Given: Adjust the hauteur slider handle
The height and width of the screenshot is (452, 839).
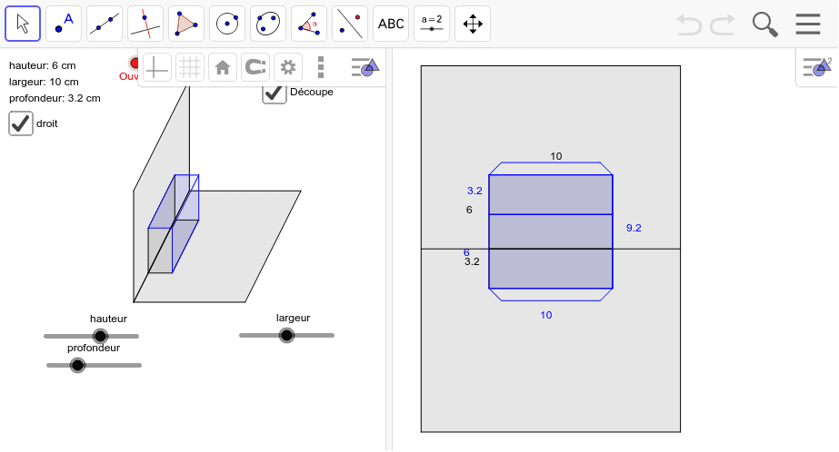Looking at the screenshot, I should coord(100,336).
